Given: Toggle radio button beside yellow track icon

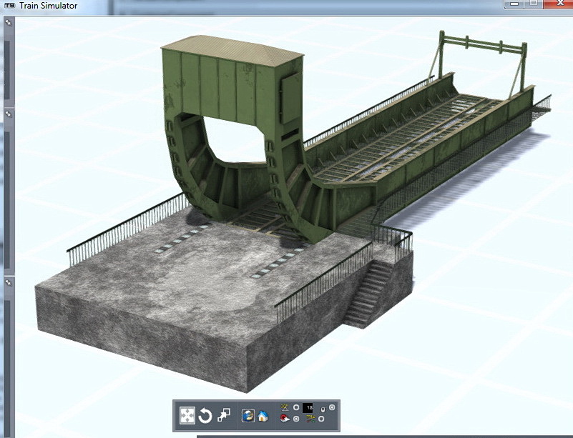Looking at the screenshot, I should (x=321, y=419).
